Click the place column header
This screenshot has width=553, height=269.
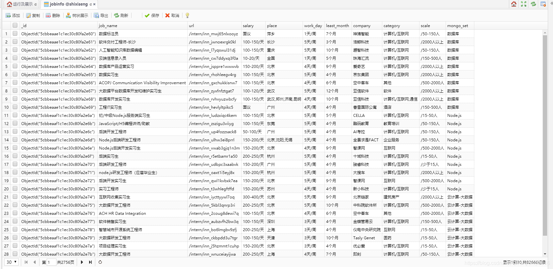click(x=284, y=25)
